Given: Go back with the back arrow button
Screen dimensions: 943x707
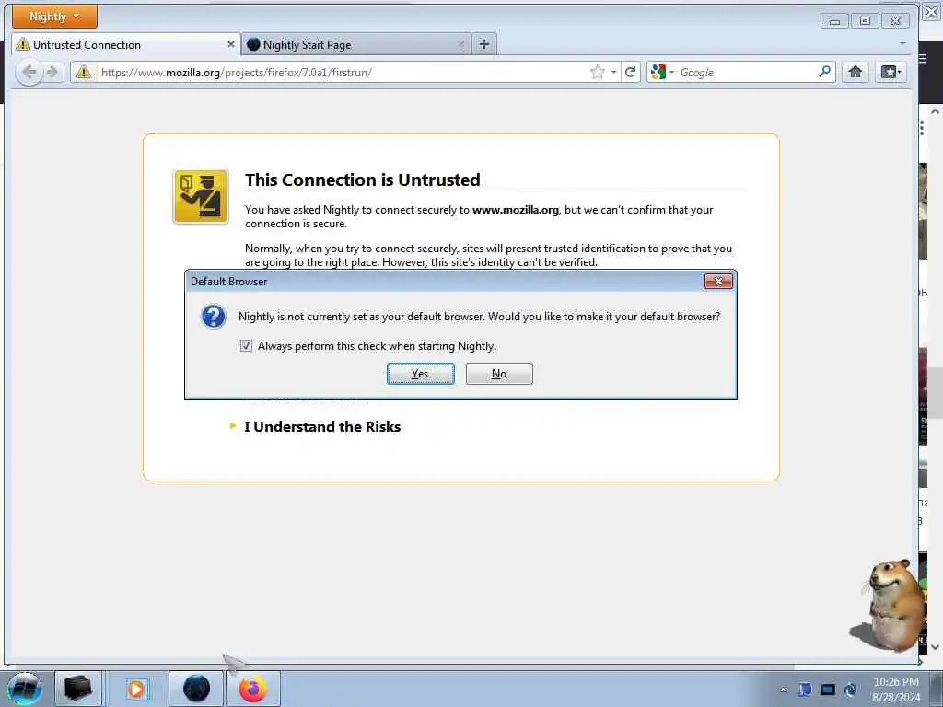Looking at the screenshot, I should [29, 72].
